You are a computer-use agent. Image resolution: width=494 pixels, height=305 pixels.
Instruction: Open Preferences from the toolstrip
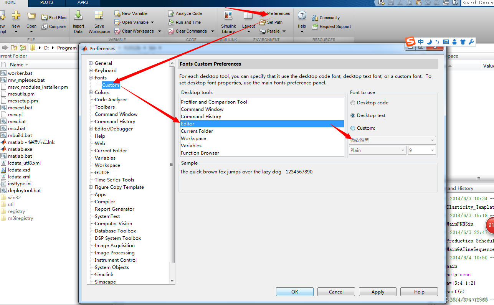click(x=275, y=13)
